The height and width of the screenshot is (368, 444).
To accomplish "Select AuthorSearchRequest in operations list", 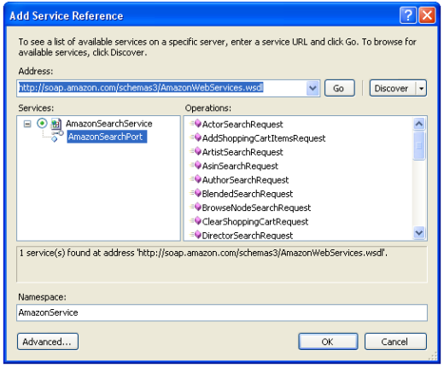I will 245,180.
